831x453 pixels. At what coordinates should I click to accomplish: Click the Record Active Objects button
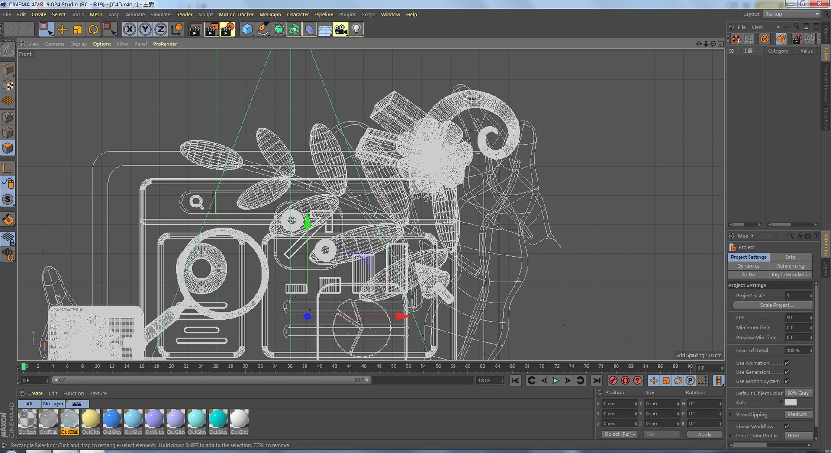[613, 380]
